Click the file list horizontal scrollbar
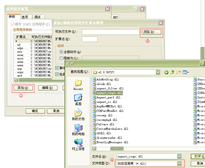The height and width of the screenshot is (168, 205). pos(142,148)
